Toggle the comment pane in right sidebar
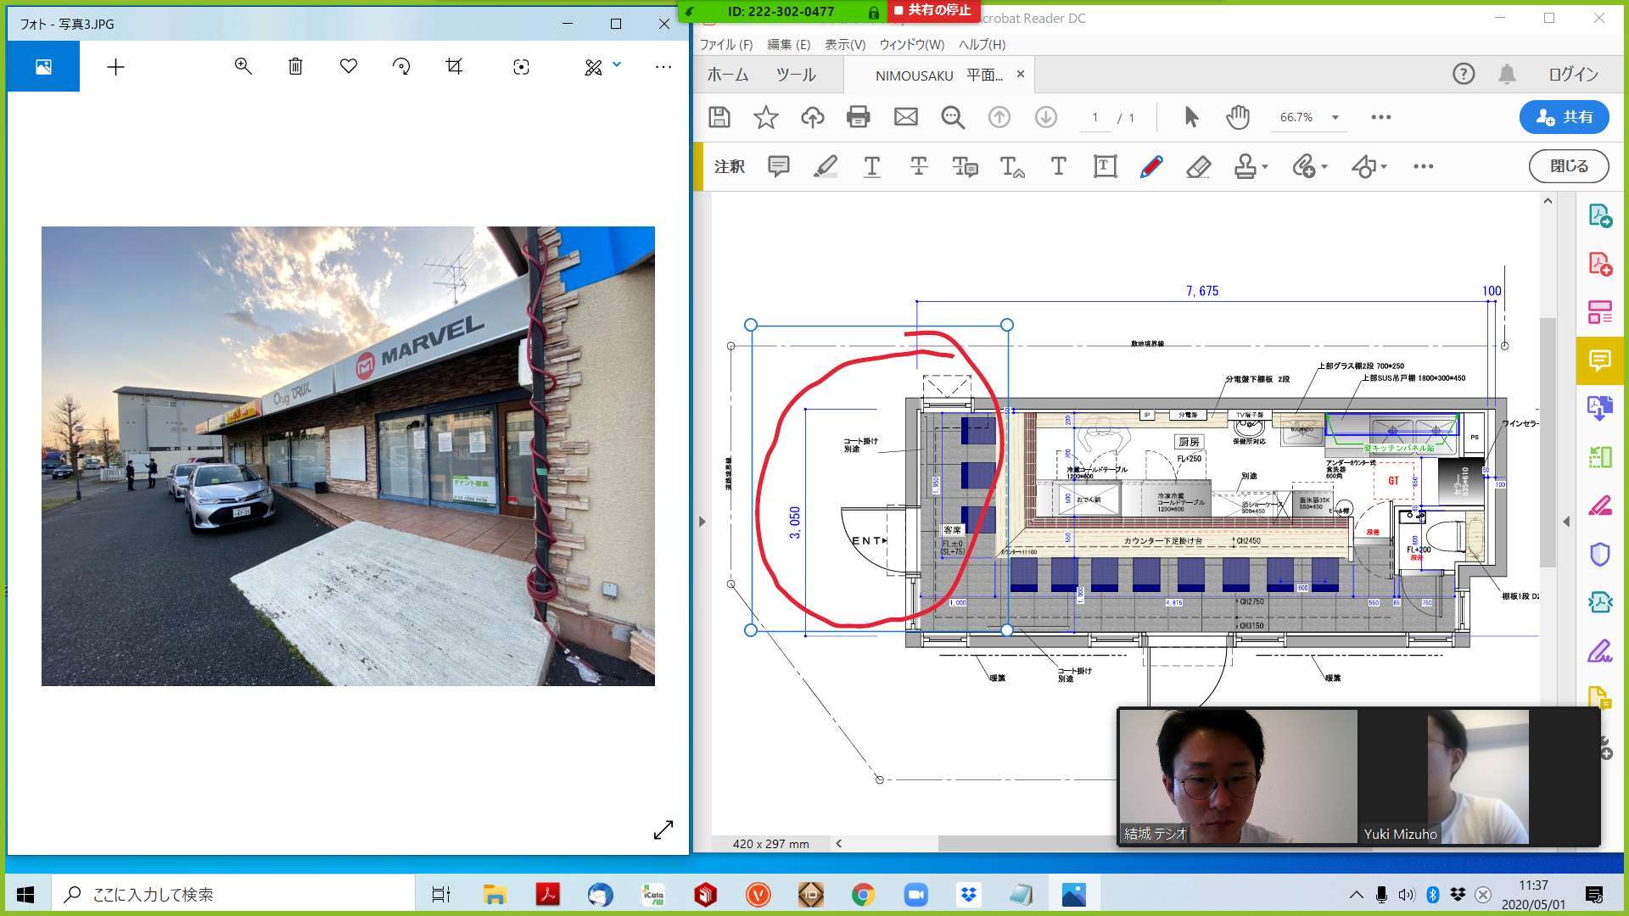This screenshot has width=1629, height=916. tap(1599, 360)
